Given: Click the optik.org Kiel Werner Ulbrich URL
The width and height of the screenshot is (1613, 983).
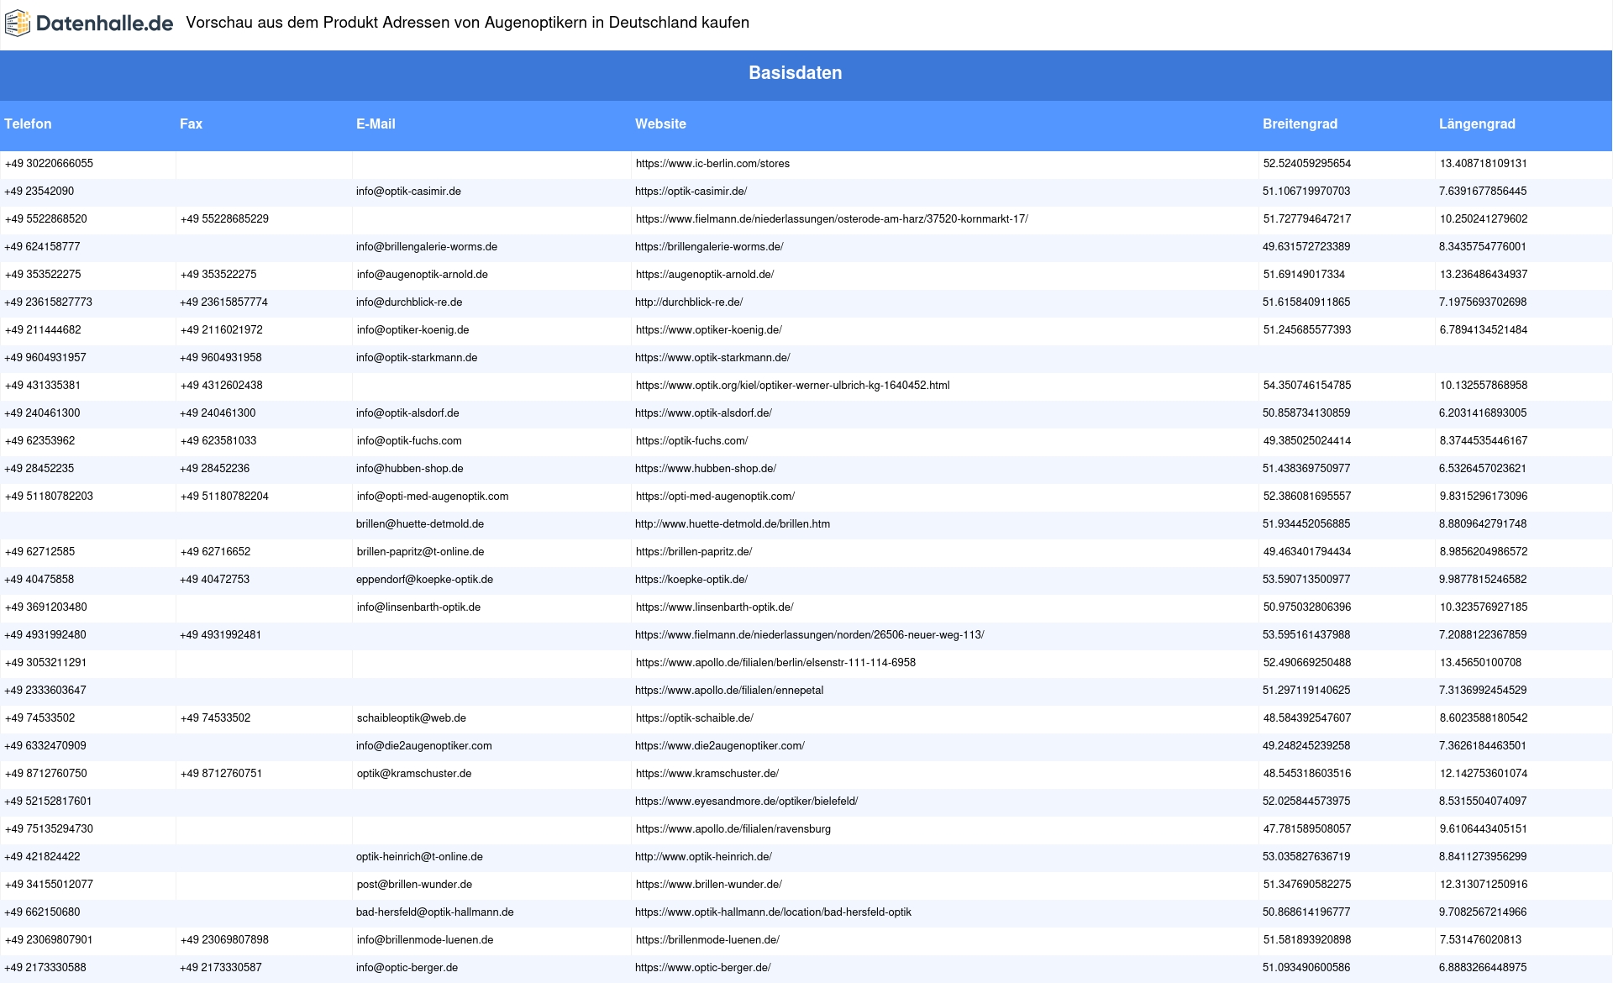Looking at the screenshot, I should coord(792,386).
